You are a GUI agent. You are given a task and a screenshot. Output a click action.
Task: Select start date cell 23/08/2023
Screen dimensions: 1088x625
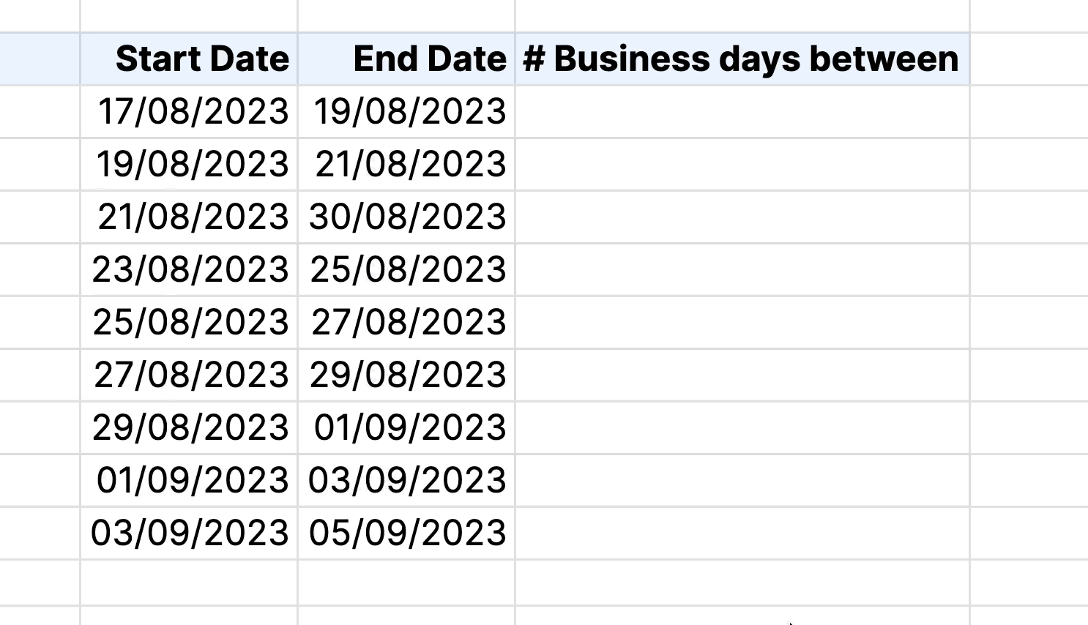[189, 270]
